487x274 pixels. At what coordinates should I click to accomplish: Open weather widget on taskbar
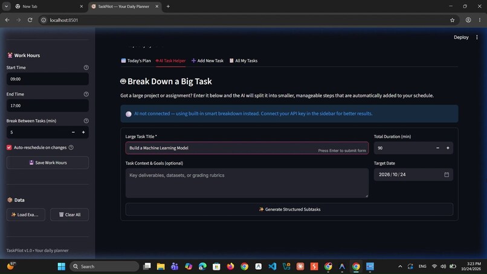11,266
